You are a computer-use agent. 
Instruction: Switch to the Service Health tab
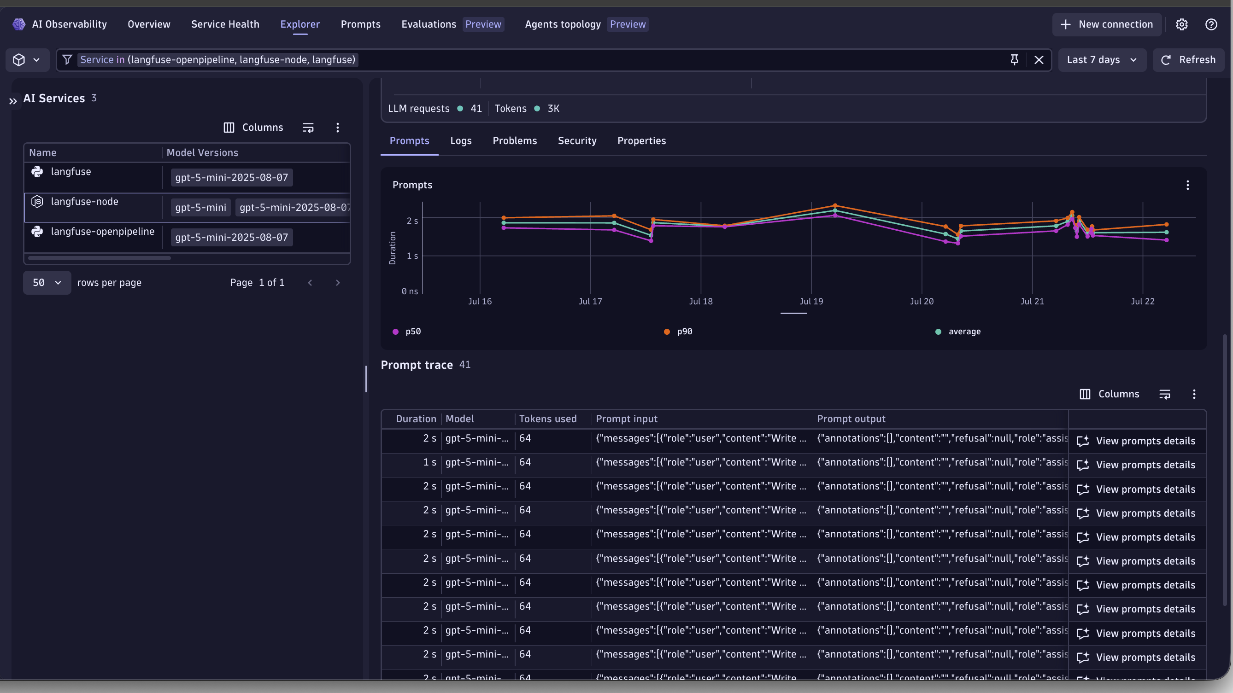(225, 24)
